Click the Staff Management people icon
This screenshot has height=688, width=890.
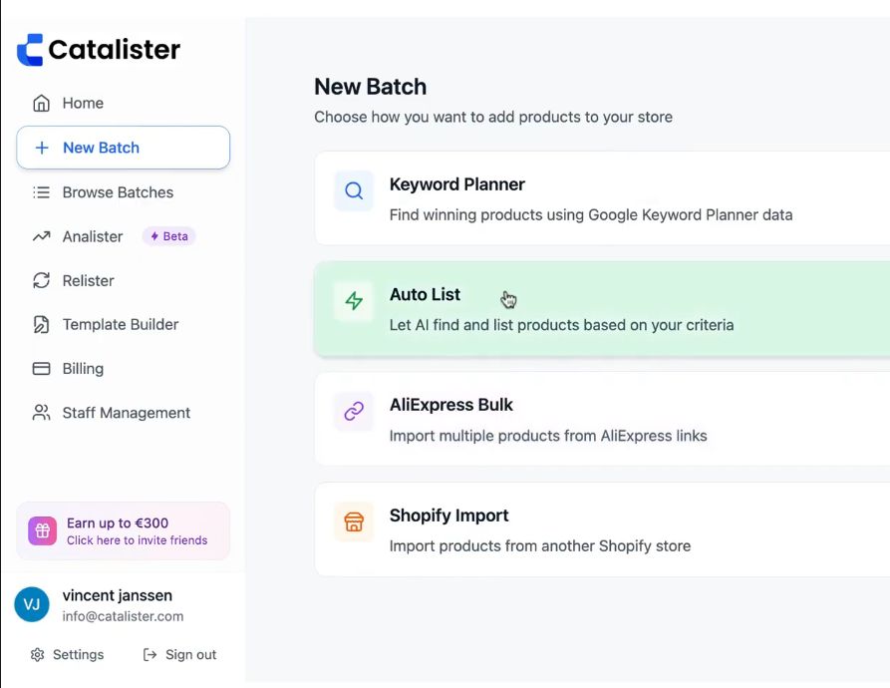[41, 413]
